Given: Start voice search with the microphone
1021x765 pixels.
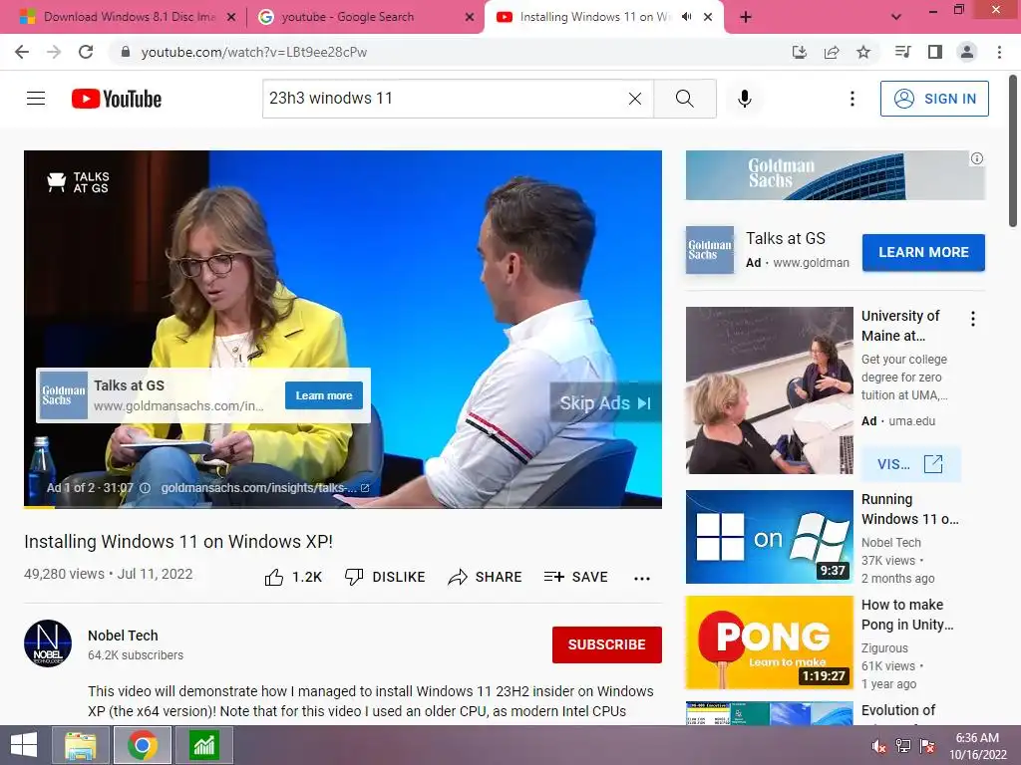Looking at the screenshot, I should click(x=744, y=99).
